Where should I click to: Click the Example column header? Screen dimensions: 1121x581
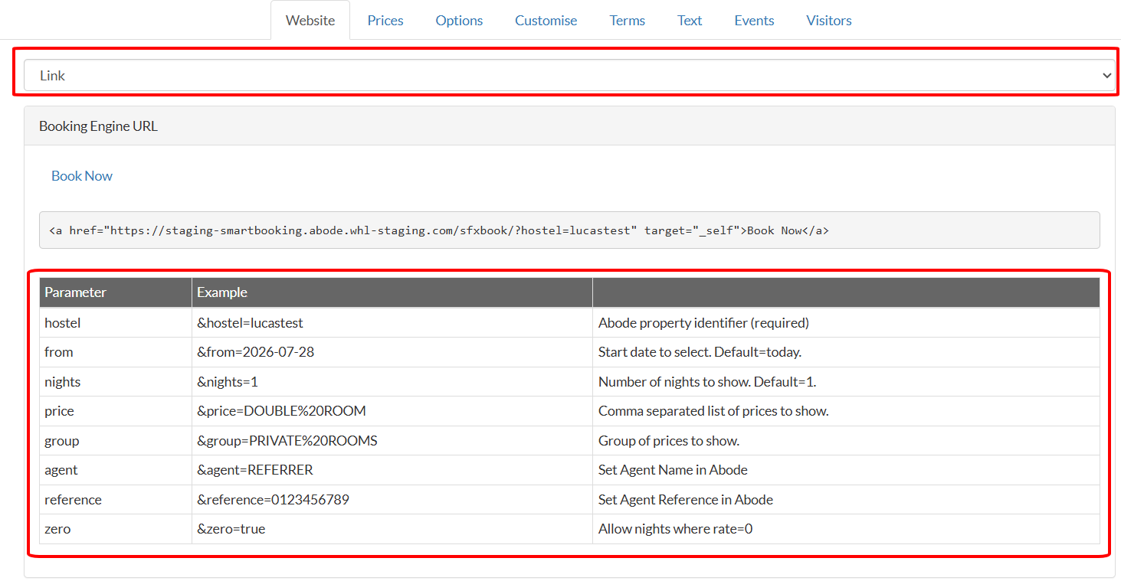(392, 292)
